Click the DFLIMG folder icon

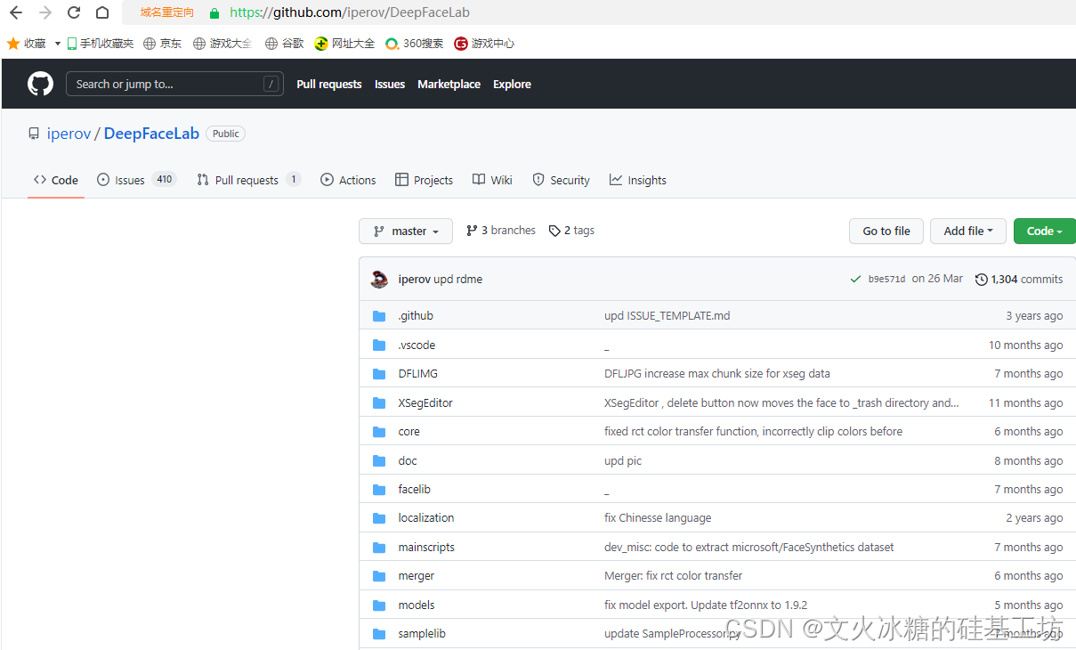coord(379,374)
